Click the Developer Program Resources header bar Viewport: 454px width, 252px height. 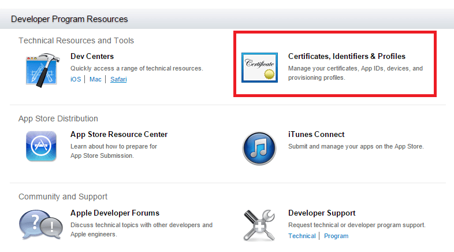pyautogui.click(x=69, y=19)
